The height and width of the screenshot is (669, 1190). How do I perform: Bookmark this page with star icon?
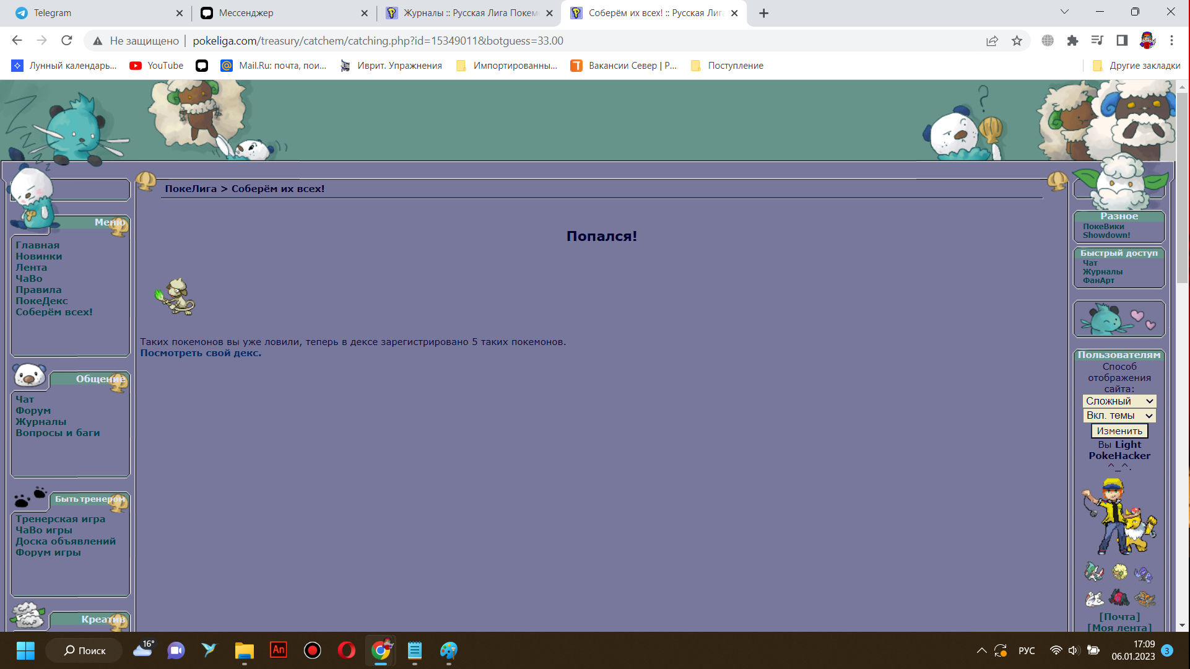click(1017, 40)
